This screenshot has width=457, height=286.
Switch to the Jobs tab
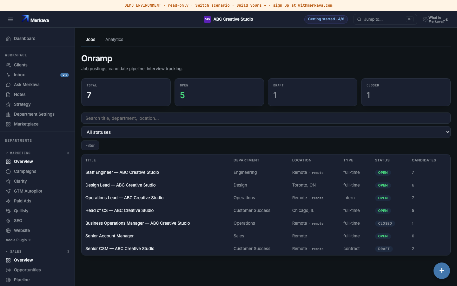[x=90, y=40]
